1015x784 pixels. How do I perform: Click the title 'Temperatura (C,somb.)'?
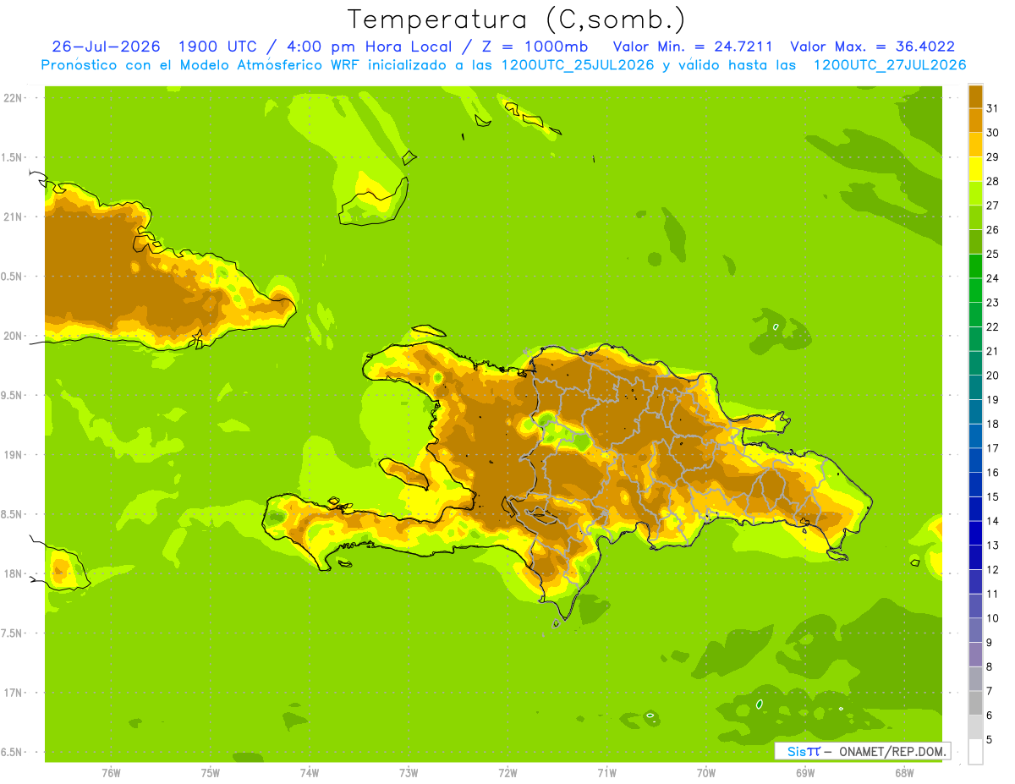[516, 19]
